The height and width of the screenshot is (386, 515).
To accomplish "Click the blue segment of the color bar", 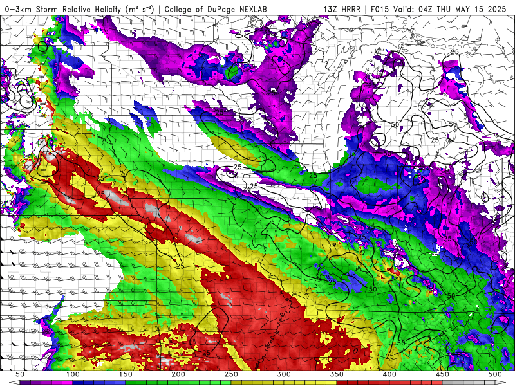I will pyautogui.click(x=99, y=383).
